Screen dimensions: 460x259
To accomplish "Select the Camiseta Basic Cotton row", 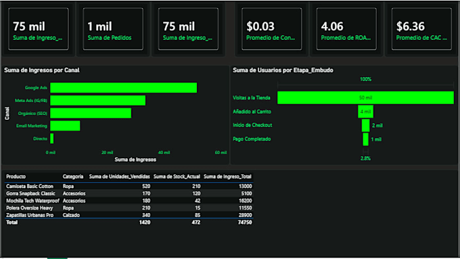I will click(x=129, y=186).
